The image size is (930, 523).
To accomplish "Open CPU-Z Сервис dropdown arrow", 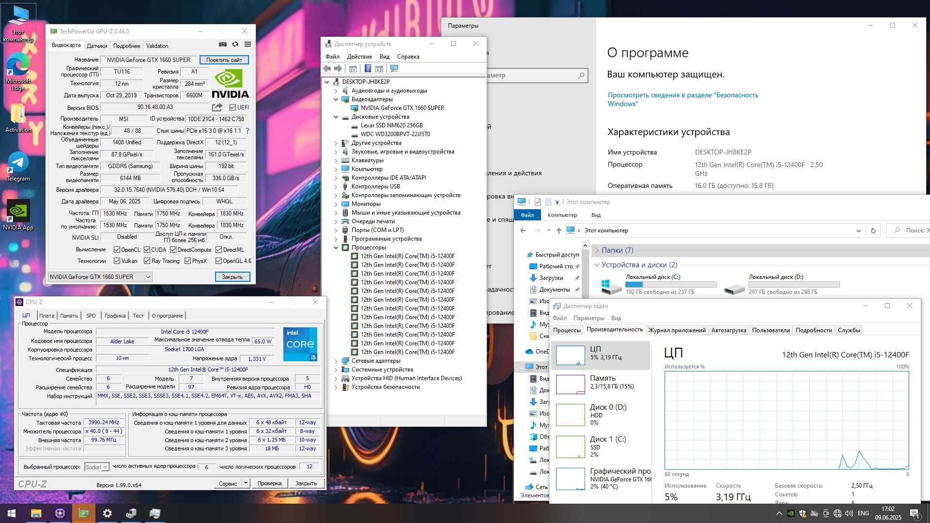I will pos(246,483).
